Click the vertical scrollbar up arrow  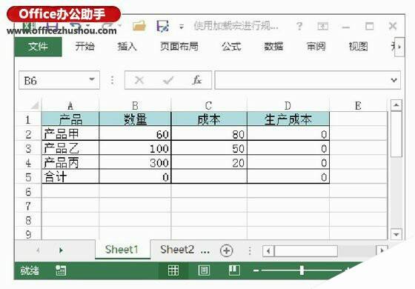pos(396,105)
